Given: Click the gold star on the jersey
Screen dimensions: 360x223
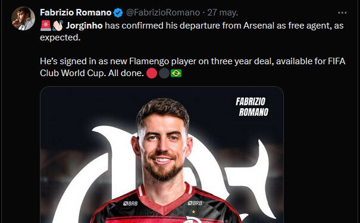Looking at the screenshot, I should tap(193, 212).
